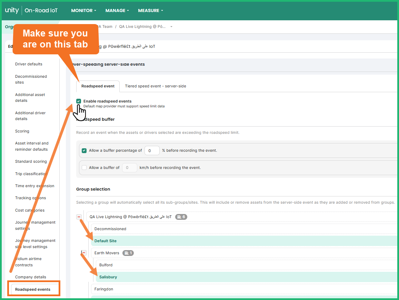The height and width of the screenshot is (300, 399).
Task: Select the Decommissioned group row
Action: tap(245, 229)
